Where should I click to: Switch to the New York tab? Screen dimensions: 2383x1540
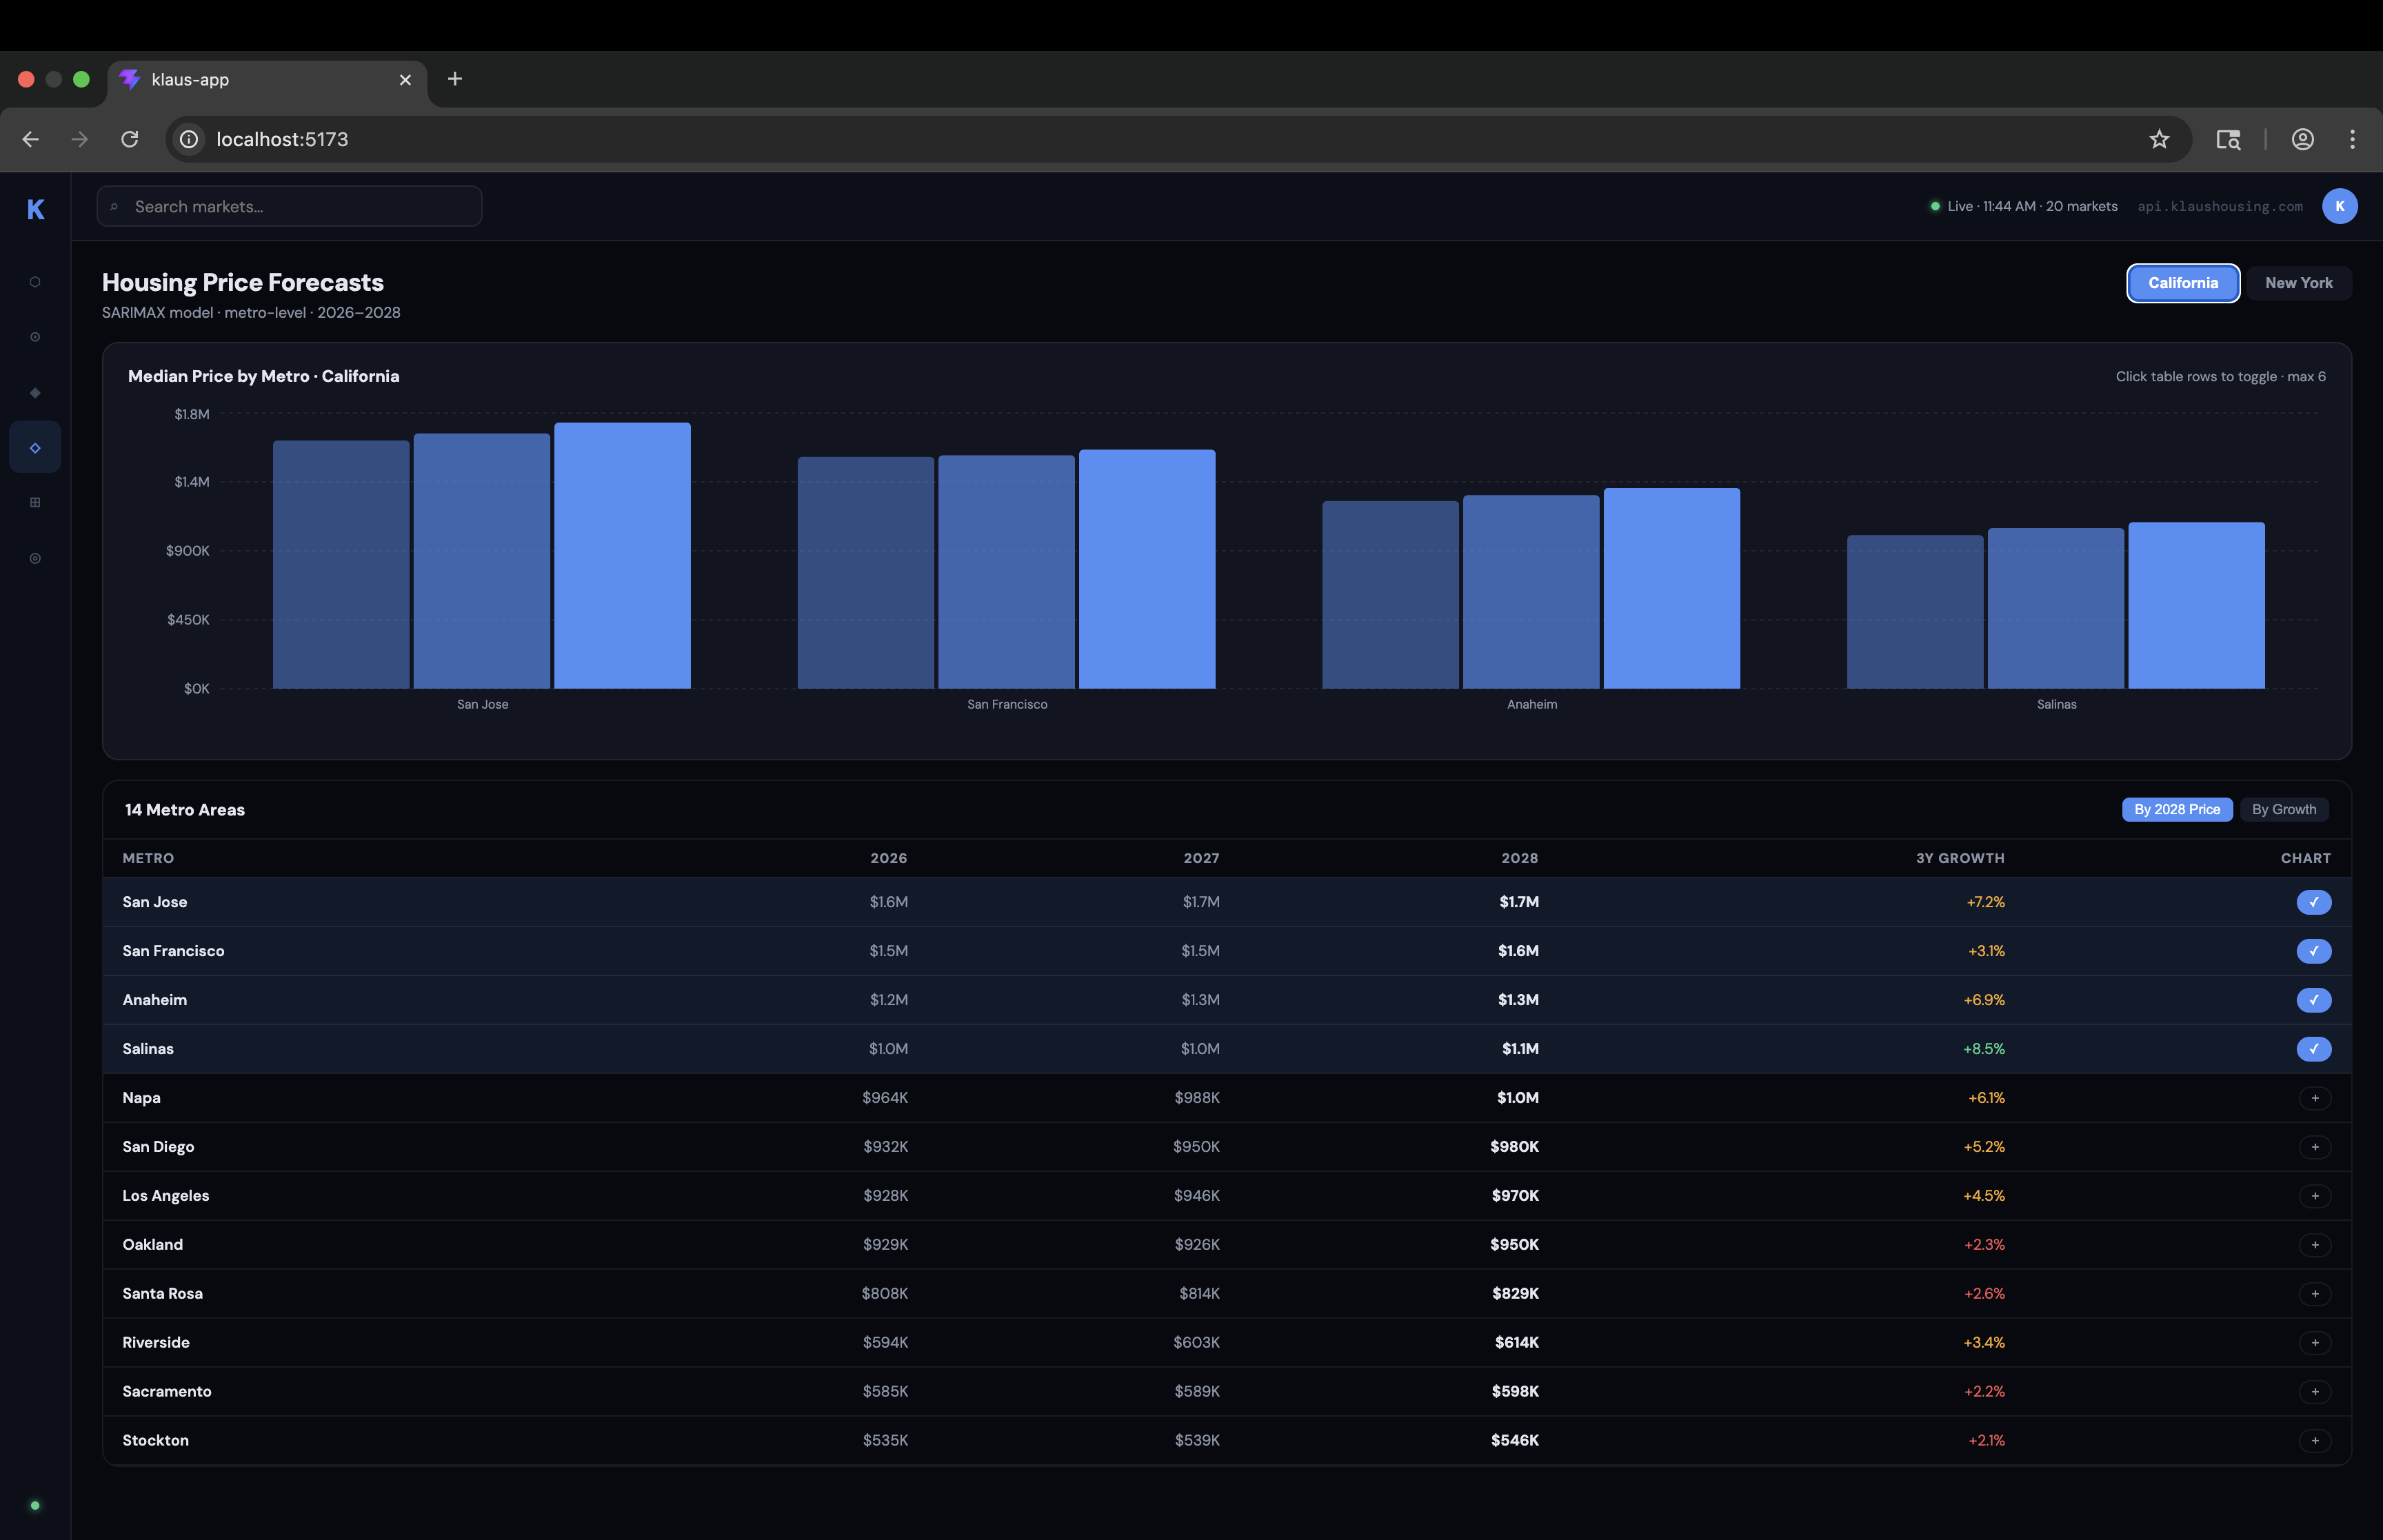(x=2298, y=283)
